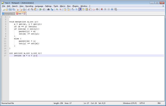Screen dimensions: 166x106
Task: Click 'Ln : 17' status bar position
Action: pos(86,103)
